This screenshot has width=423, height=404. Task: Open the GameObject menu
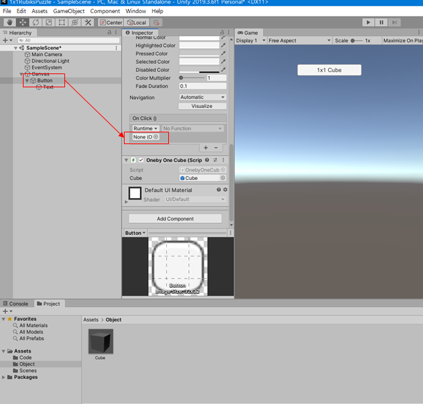[x=69, y=11]
